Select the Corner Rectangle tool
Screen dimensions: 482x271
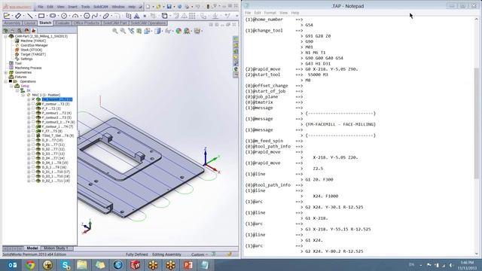tap(41, 16)
